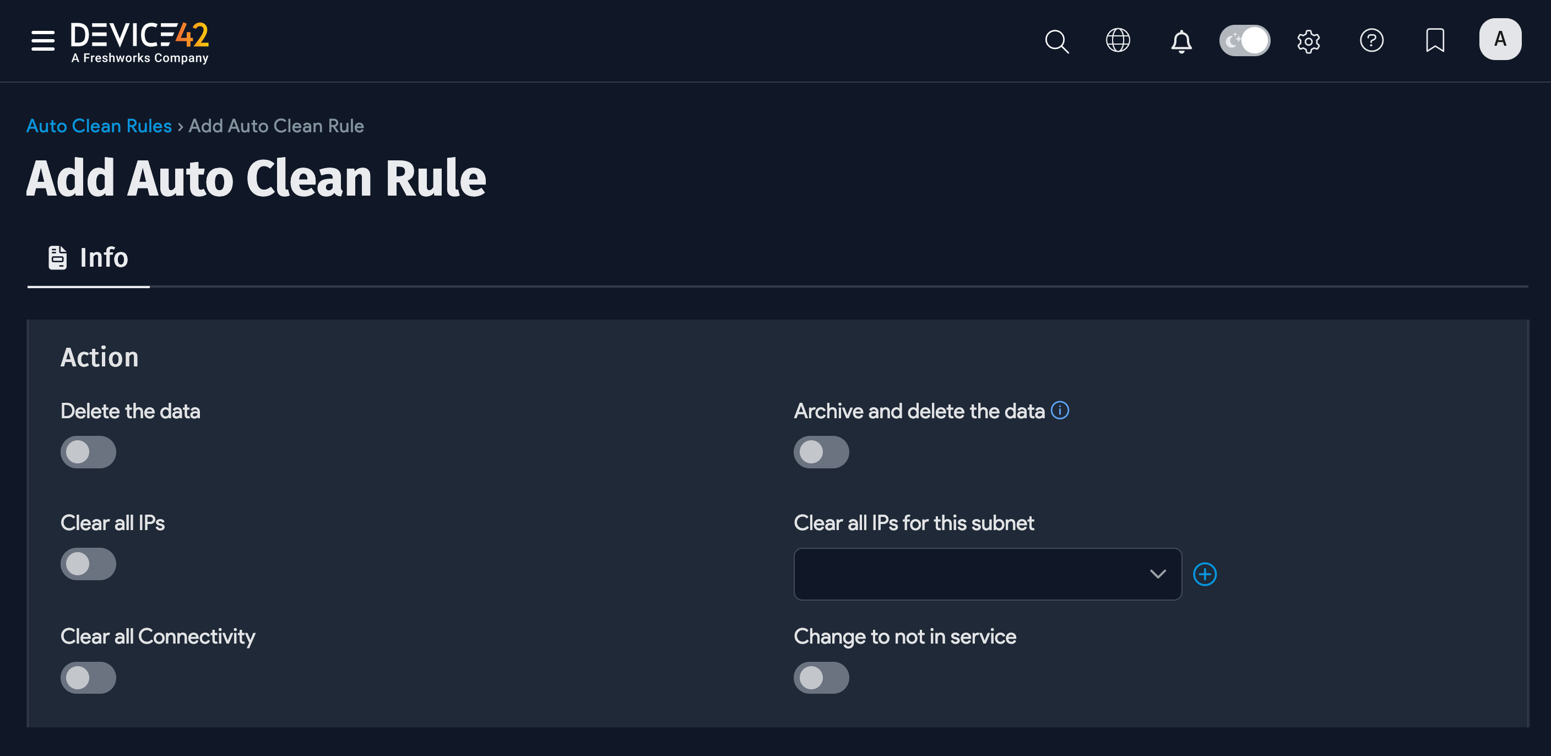
Task: Open the Clear all IPs subnet dropdown
Action: pyautogui.click(x=1158, y=574)
